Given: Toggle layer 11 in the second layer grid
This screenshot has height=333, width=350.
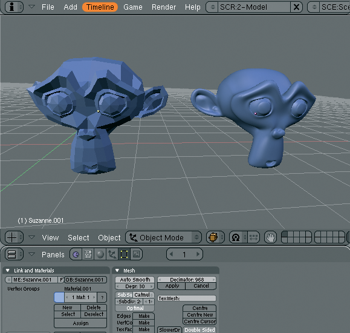Looking at the screenshot, I should 317,234.
